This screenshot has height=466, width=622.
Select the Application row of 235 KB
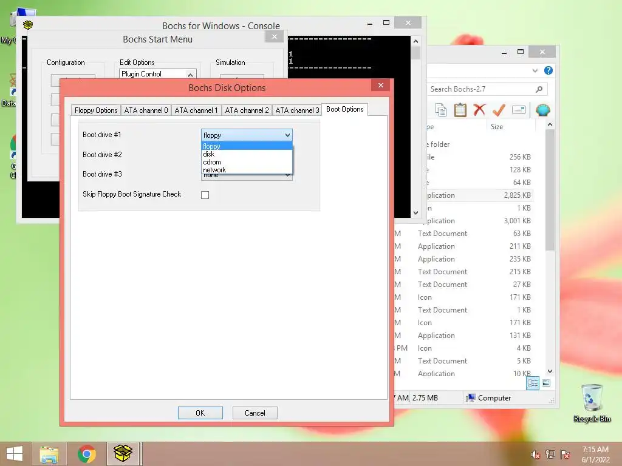[463, 258]
